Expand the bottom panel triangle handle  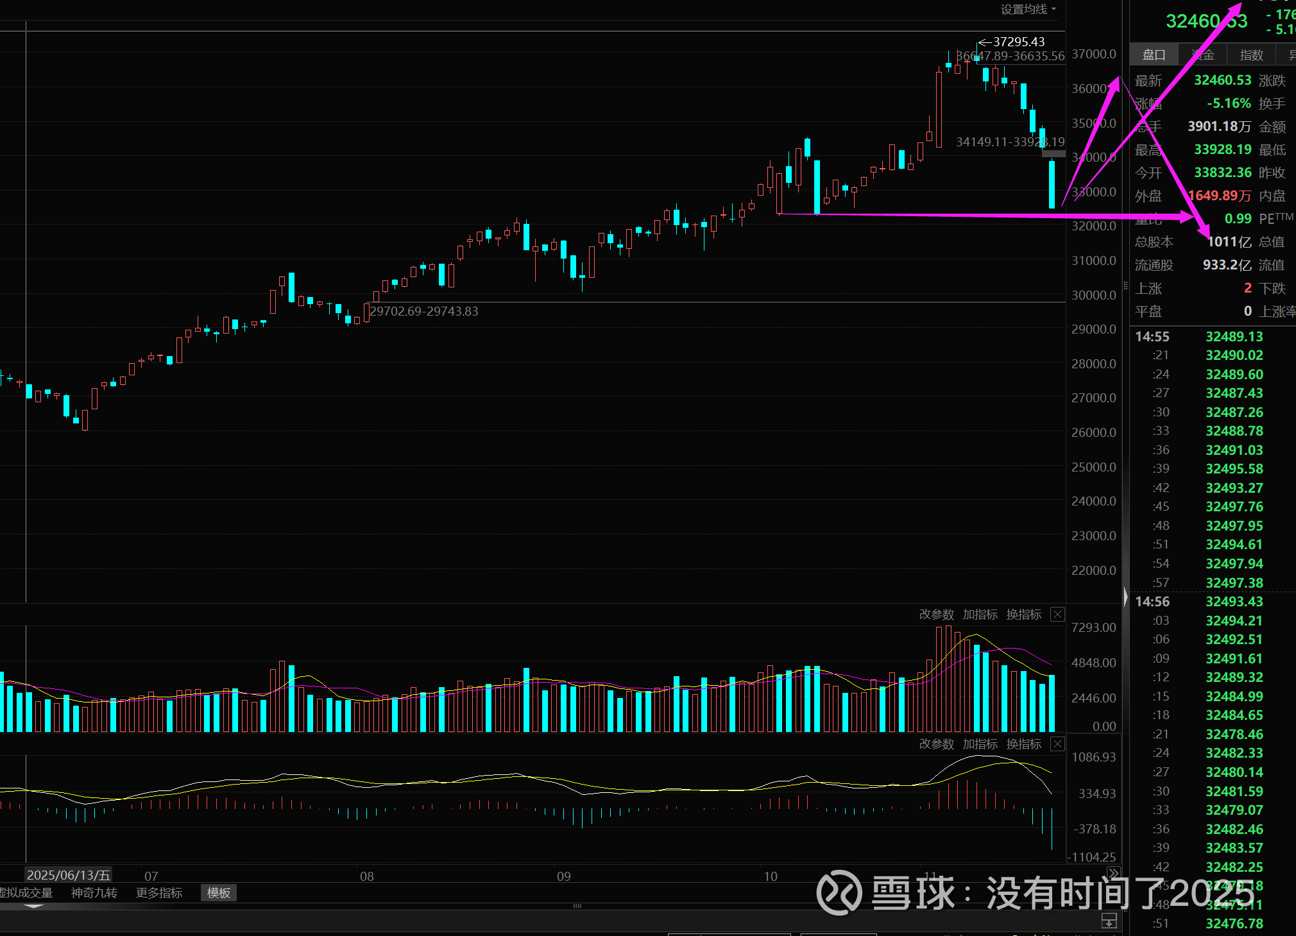pyautogui.click(x=33, y=906)
